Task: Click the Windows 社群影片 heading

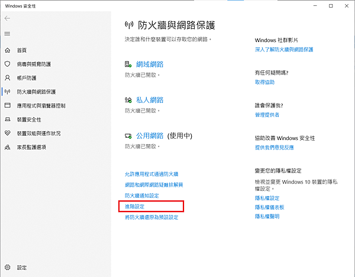Action: (x=276, y=40)
